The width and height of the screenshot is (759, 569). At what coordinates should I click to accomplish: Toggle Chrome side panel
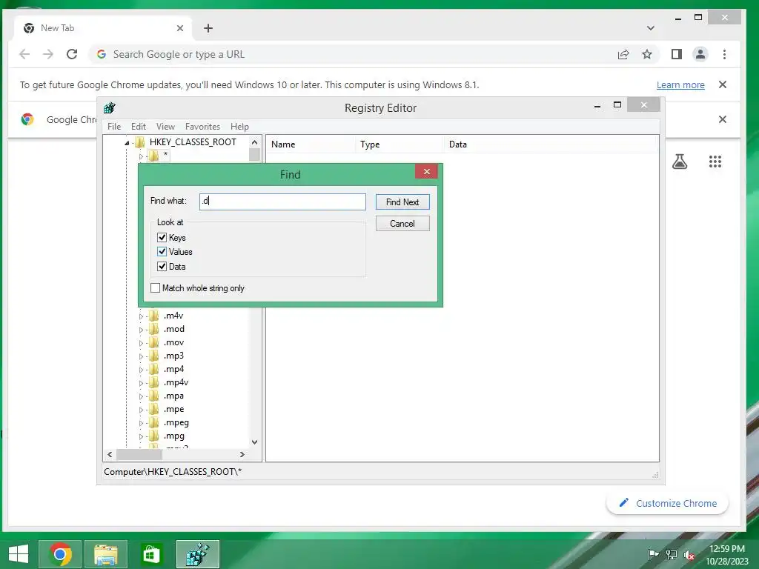point(677,54)
